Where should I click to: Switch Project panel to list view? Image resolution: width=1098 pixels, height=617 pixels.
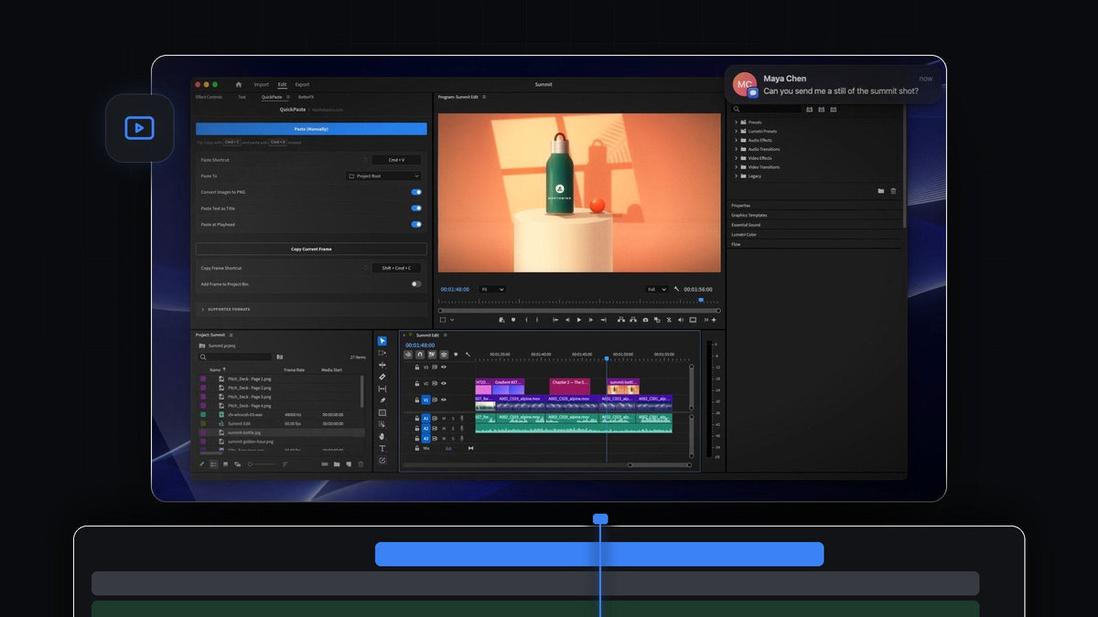tap(213, 464)
